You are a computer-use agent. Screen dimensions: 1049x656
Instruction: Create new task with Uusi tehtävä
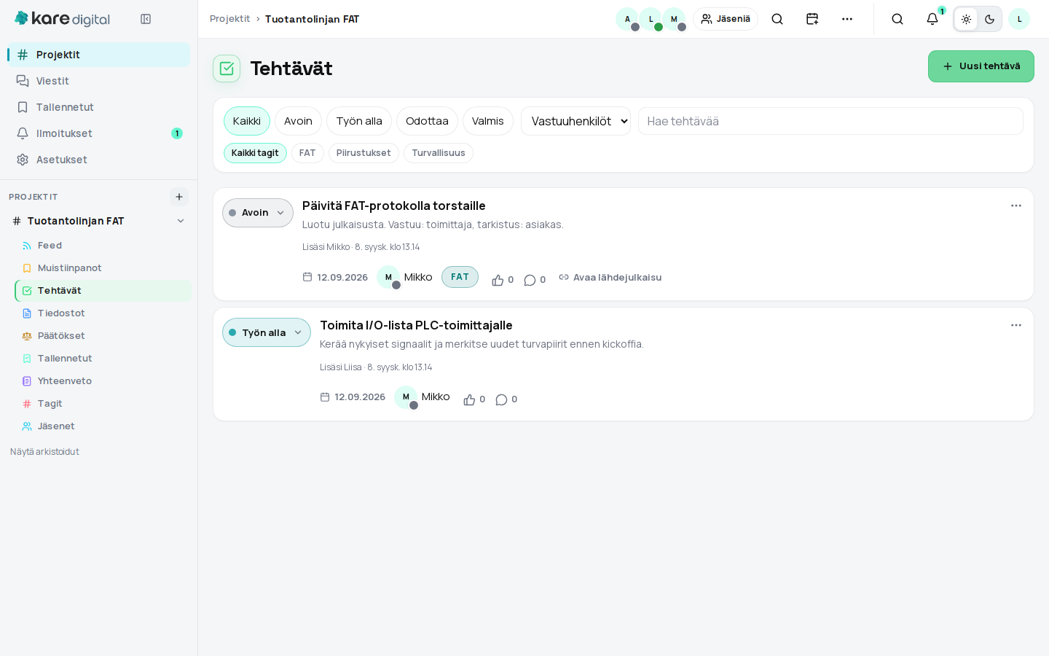[x=981, y=66]
